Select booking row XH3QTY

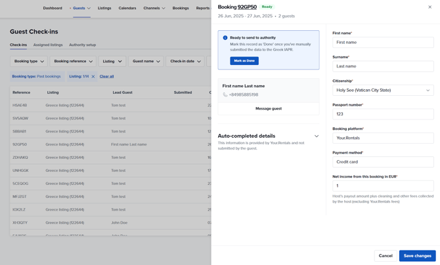(110, 222)
